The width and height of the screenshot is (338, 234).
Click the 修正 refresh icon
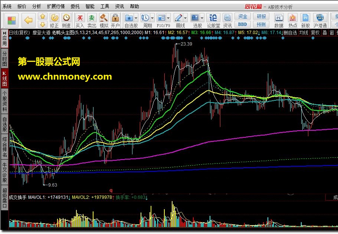[54, 18]
